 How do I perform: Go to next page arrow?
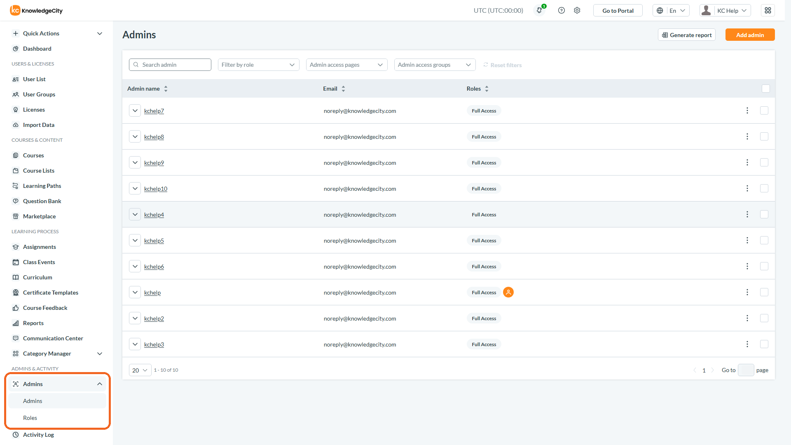click(x=712, y=370)
